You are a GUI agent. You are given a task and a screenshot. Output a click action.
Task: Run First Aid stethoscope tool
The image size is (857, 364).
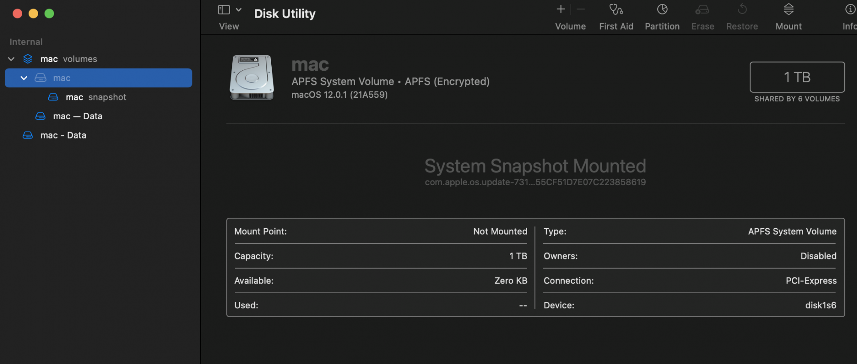616,9
